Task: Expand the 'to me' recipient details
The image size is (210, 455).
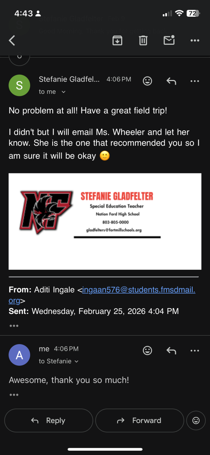Action: click(x=52, y=92)
